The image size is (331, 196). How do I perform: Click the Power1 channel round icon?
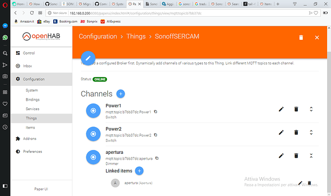click(x=93, y=111)
